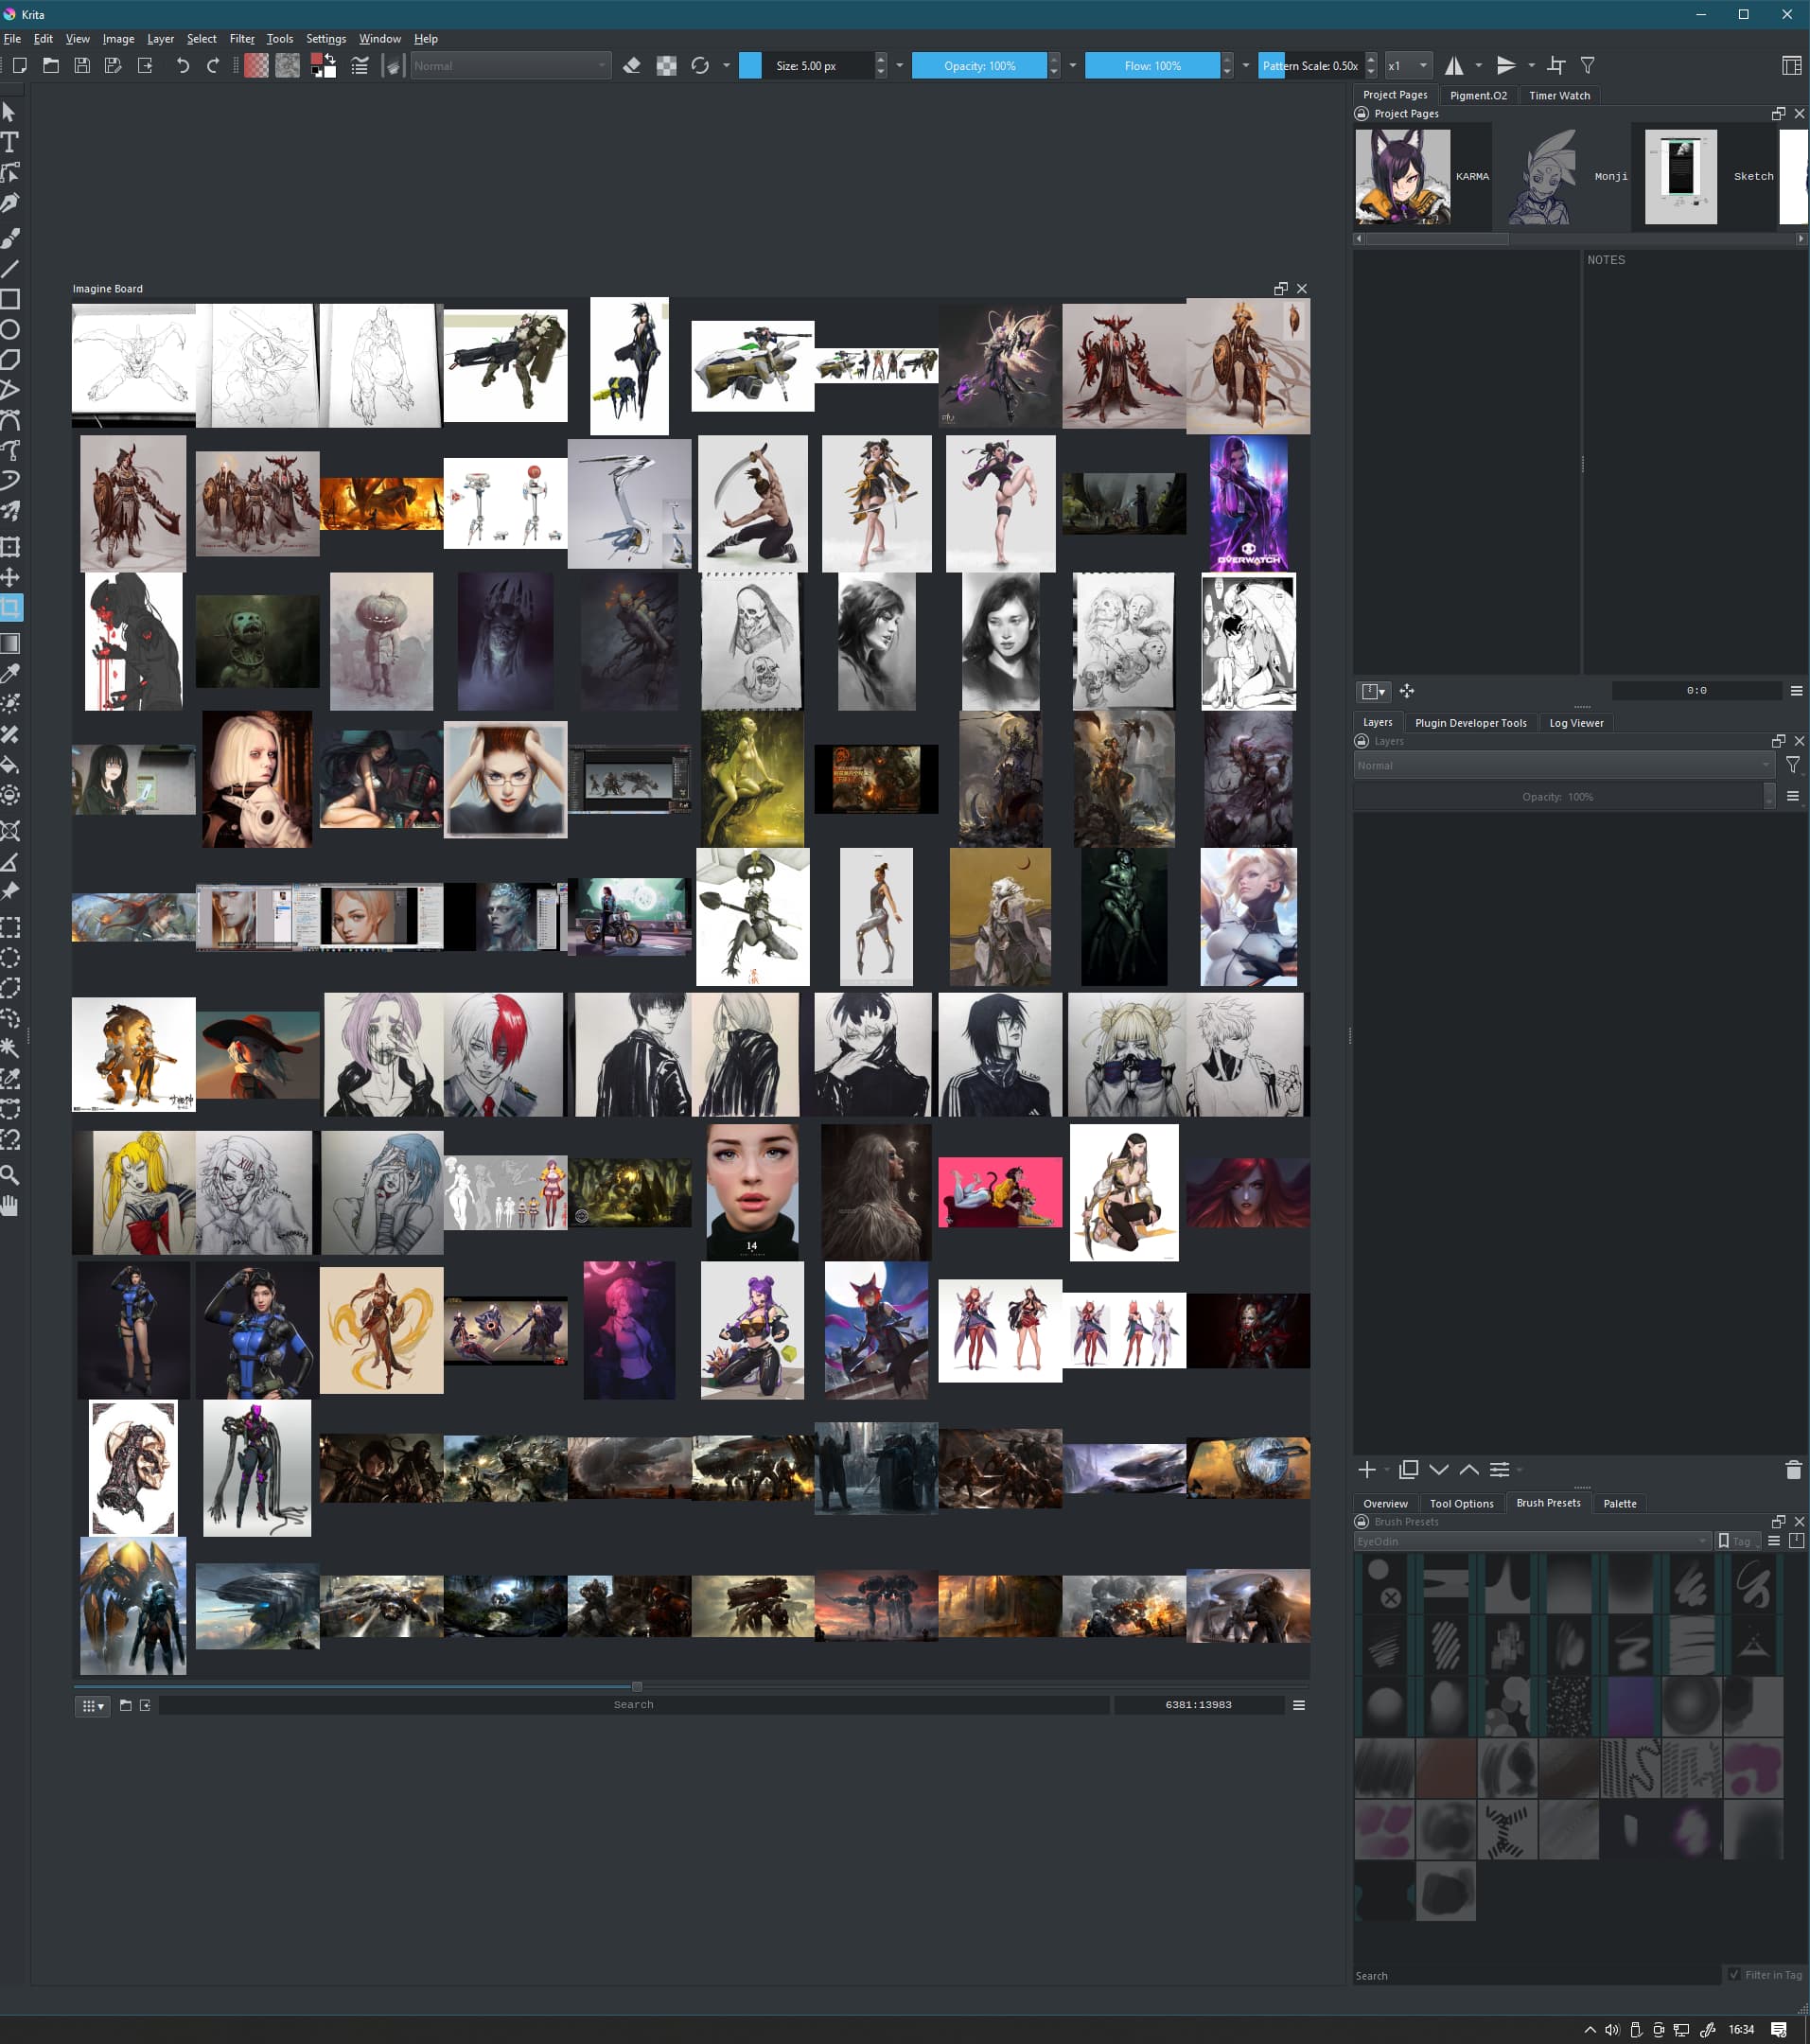Open the layer blending mode Normal dropdown

click(1562, 765)
